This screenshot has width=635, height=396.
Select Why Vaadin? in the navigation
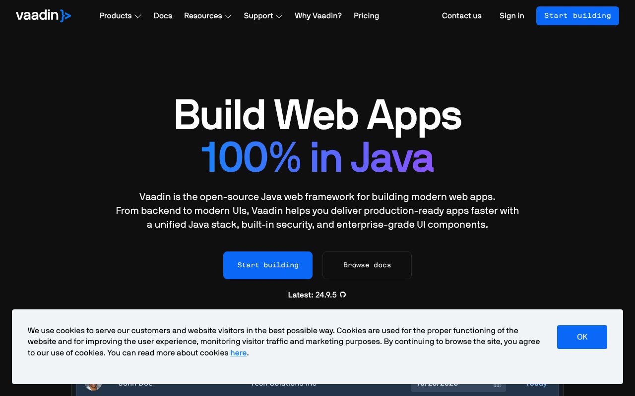(318, 16)
